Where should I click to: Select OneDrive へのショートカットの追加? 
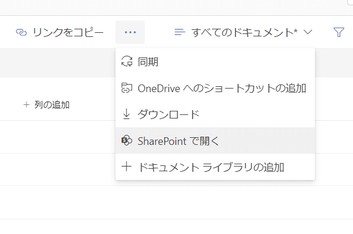pos(215,88)
